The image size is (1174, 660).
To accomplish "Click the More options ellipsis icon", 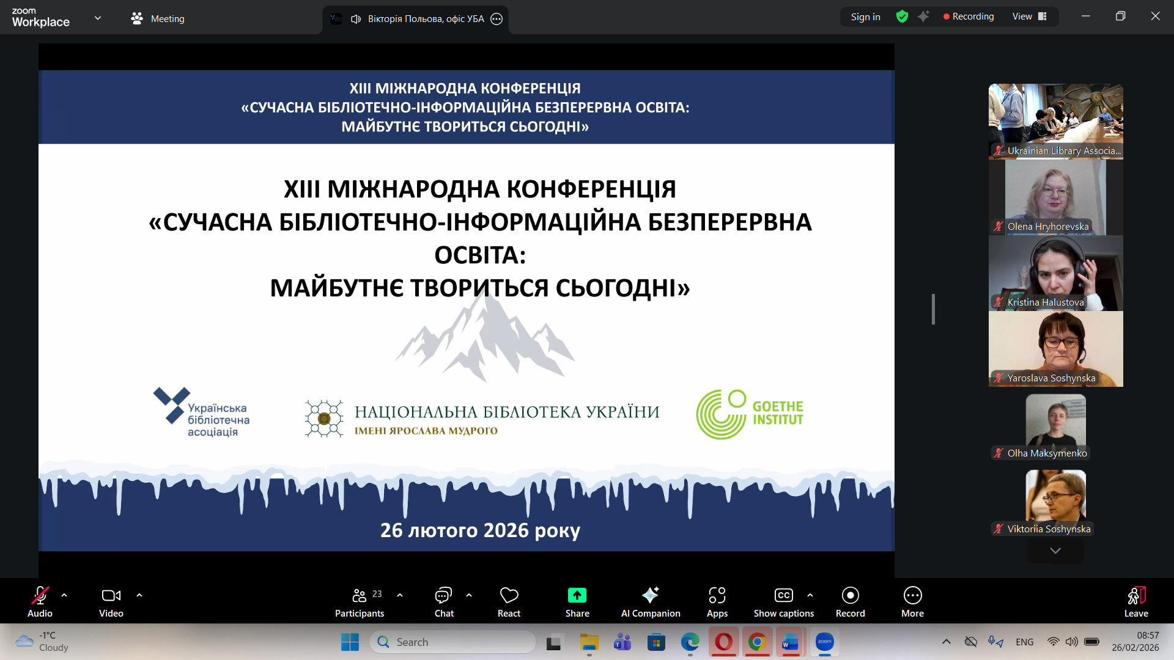I will (x=912, y=595).
